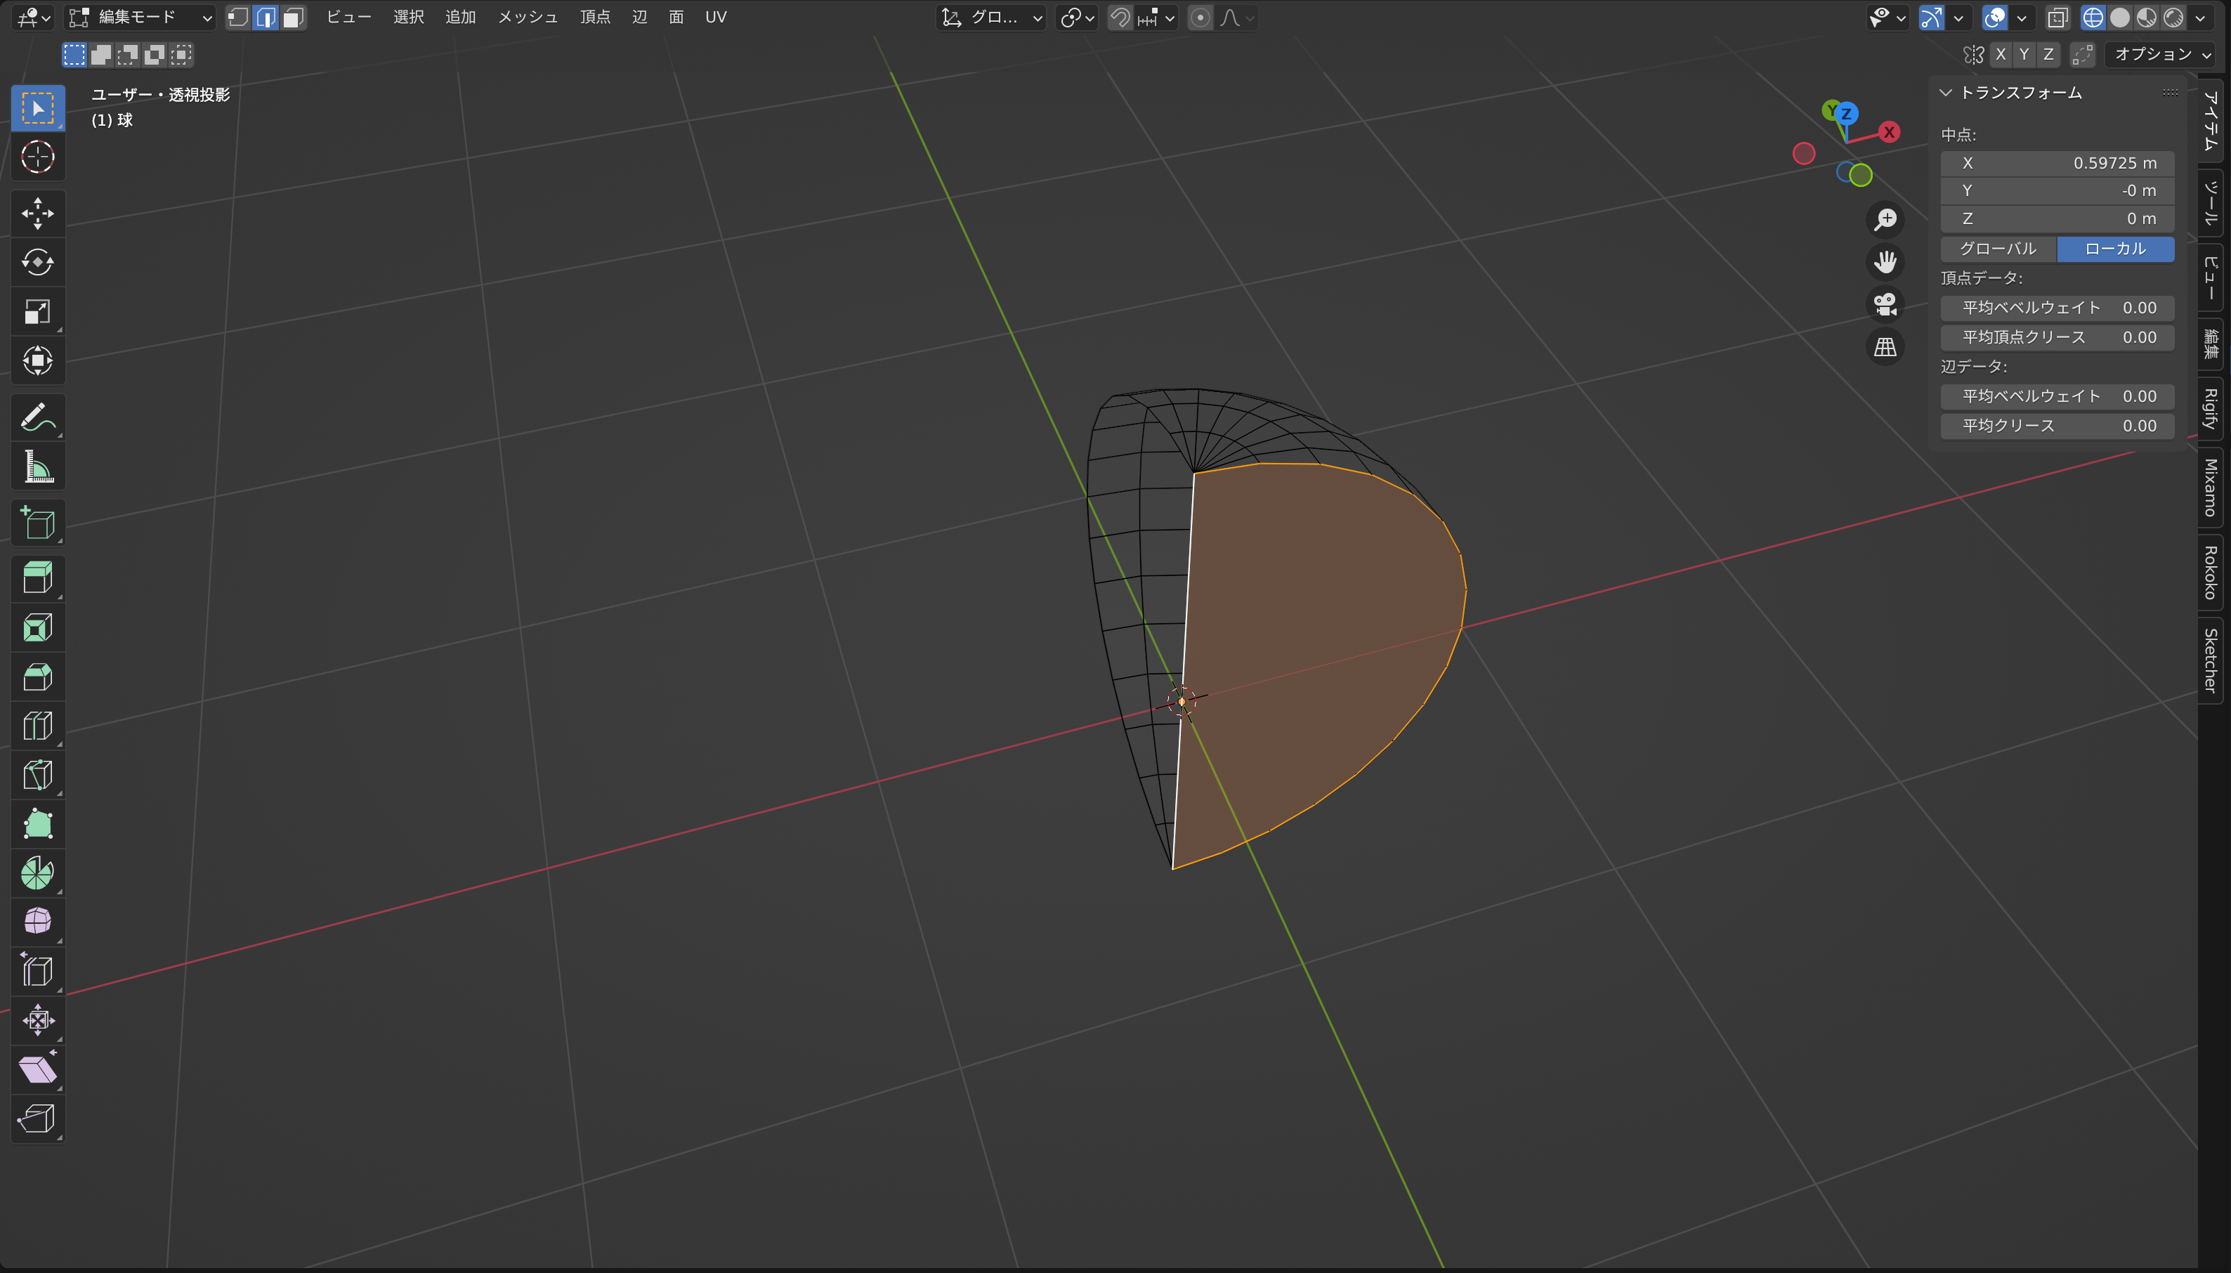This screenshot has height=1273, width=2231.
Task: Toggle snapping magnet icon
Action: click(x=1120, y=17)
